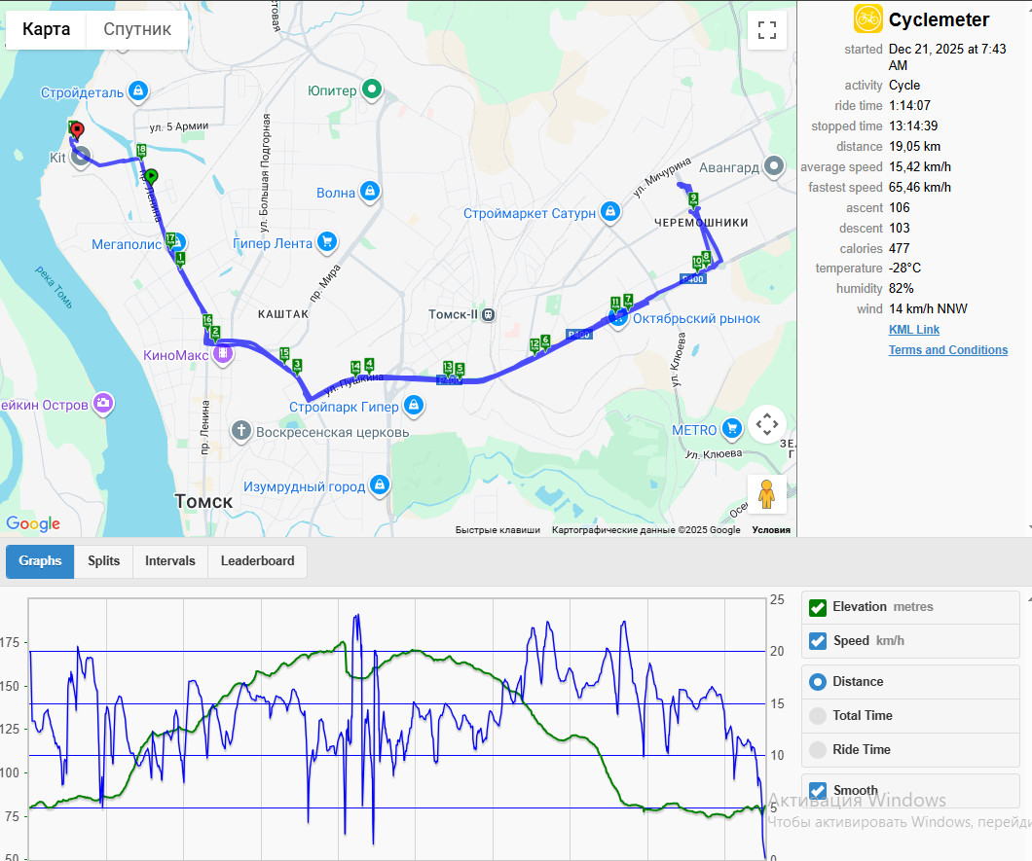Select the green start marker pin

[x=151, y=177]
